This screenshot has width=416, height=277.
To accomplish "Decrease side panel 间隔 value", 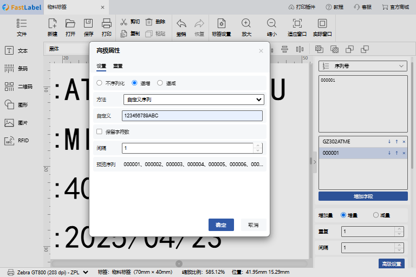I will coord(399,250).
